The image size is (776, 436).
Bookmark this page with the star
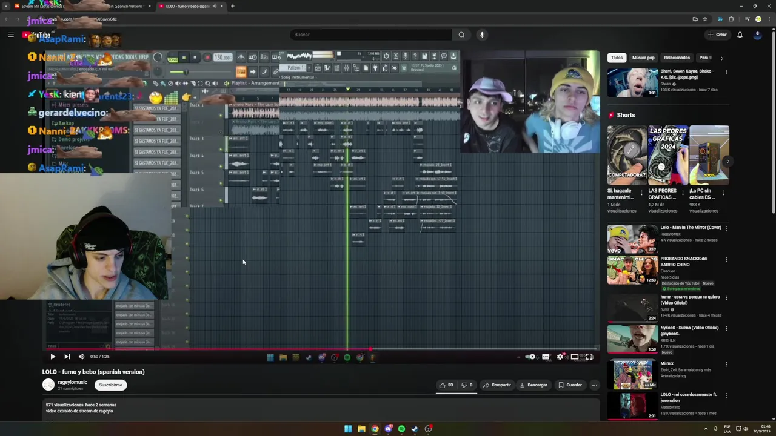coord(705,19)
